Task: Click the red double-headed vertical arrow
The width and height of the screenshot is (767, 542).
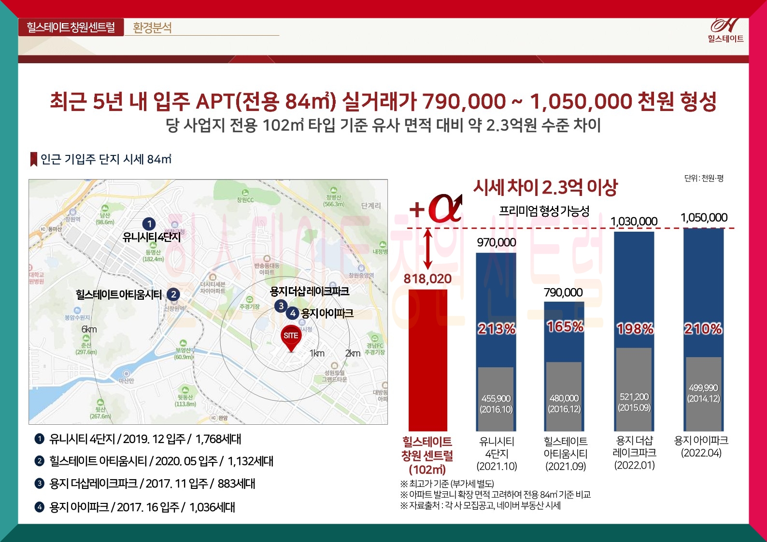Action: pos(427,249)
